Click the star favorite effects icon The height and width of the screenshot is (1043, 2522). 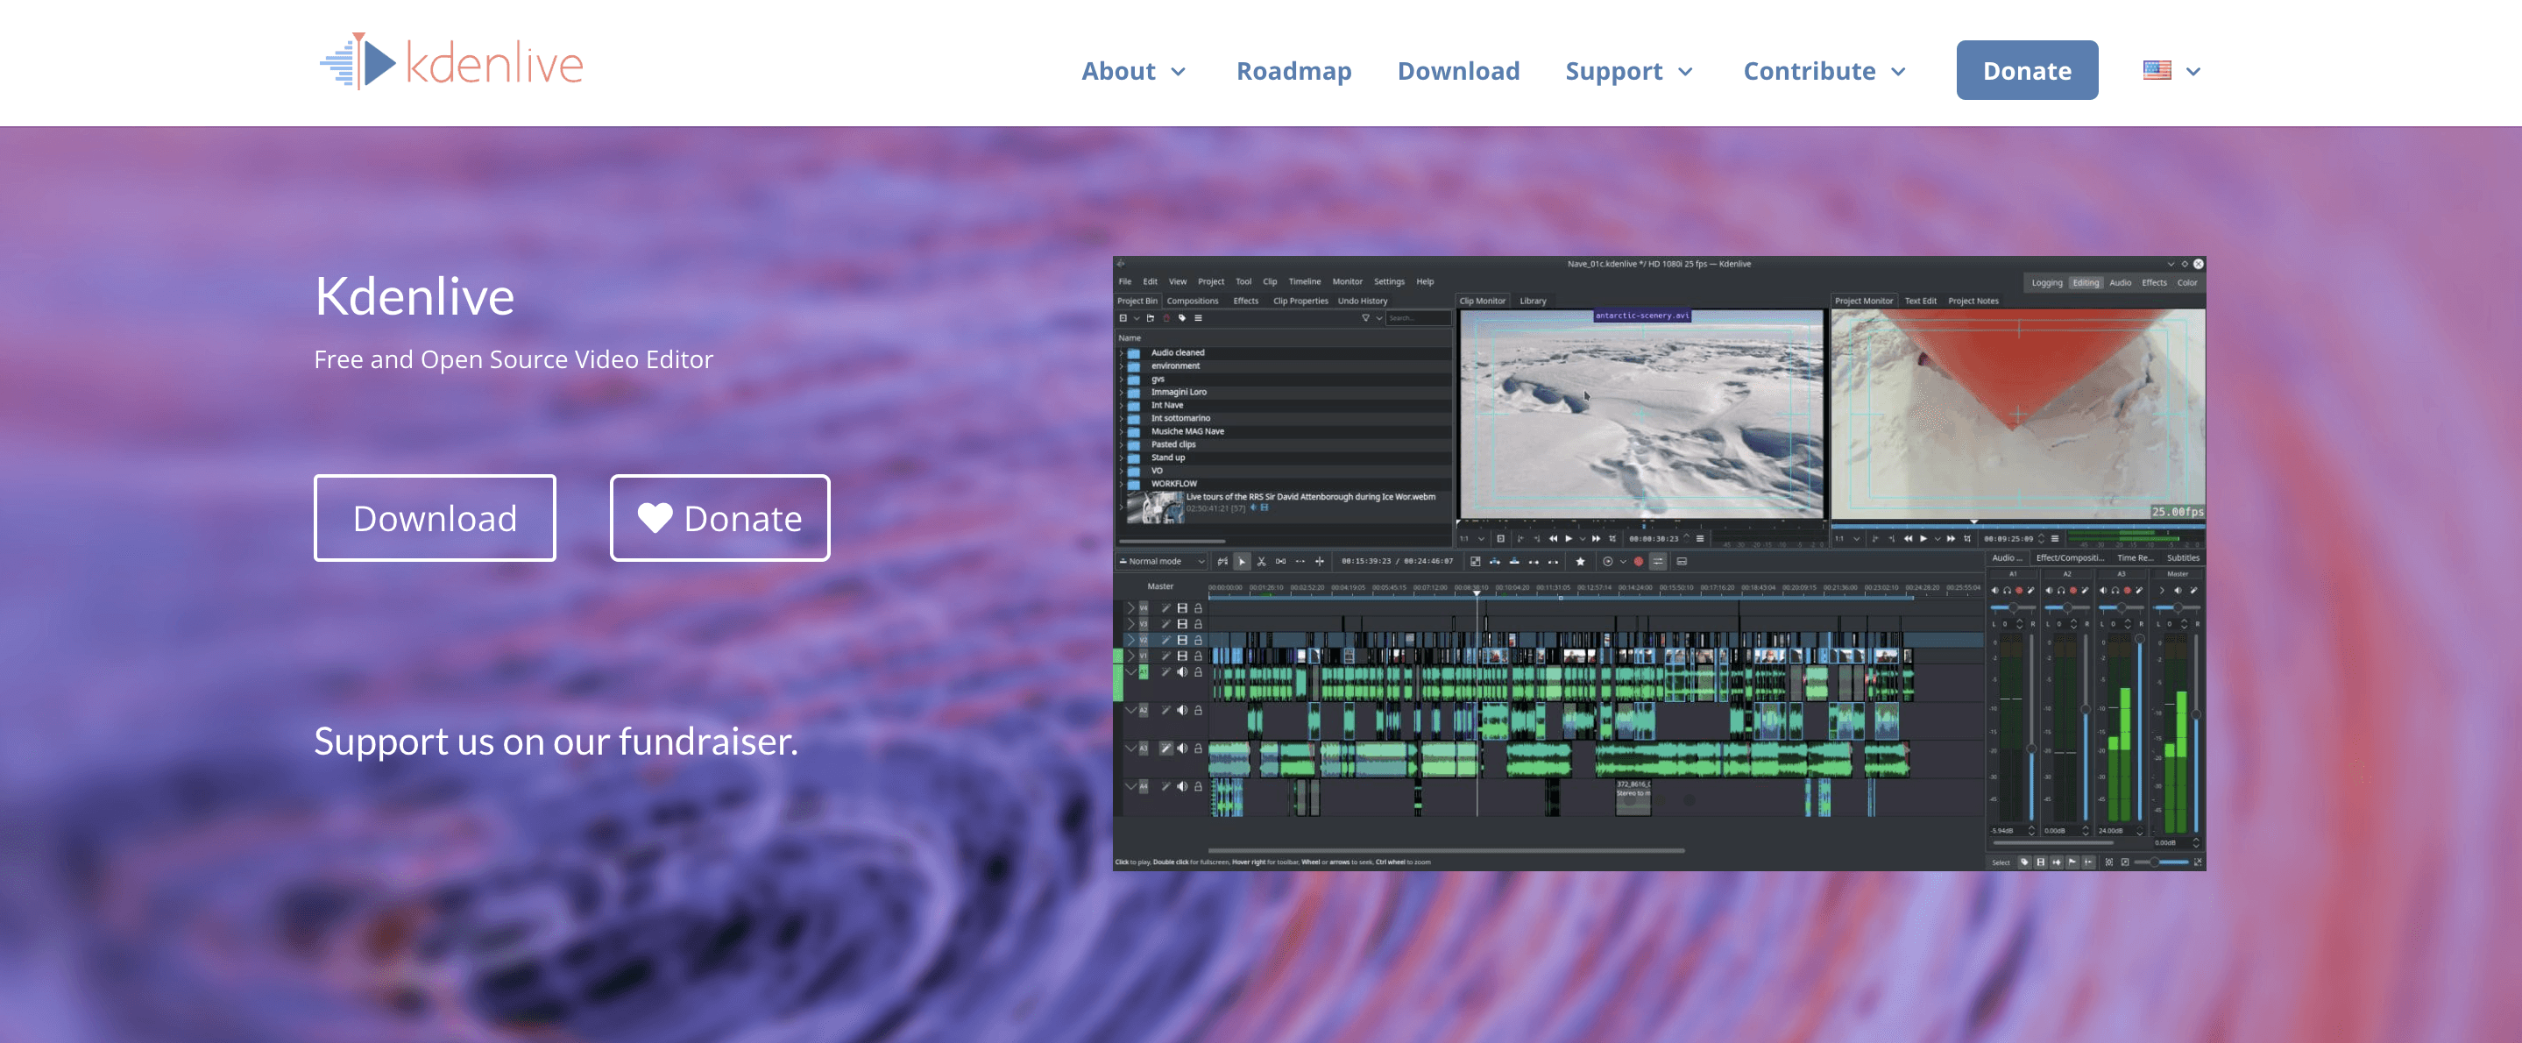point(1579,562)
